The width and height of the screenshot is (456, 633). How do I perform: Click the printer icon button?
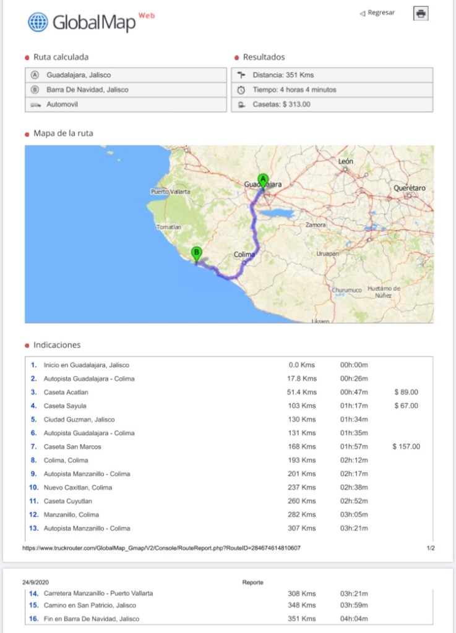[x=421, y=14]
